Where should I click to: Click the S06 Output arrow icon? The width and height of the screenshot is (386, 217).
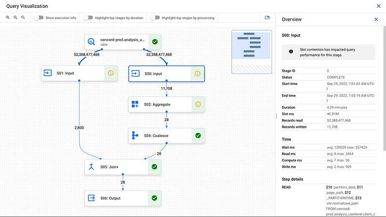(91, 198)
